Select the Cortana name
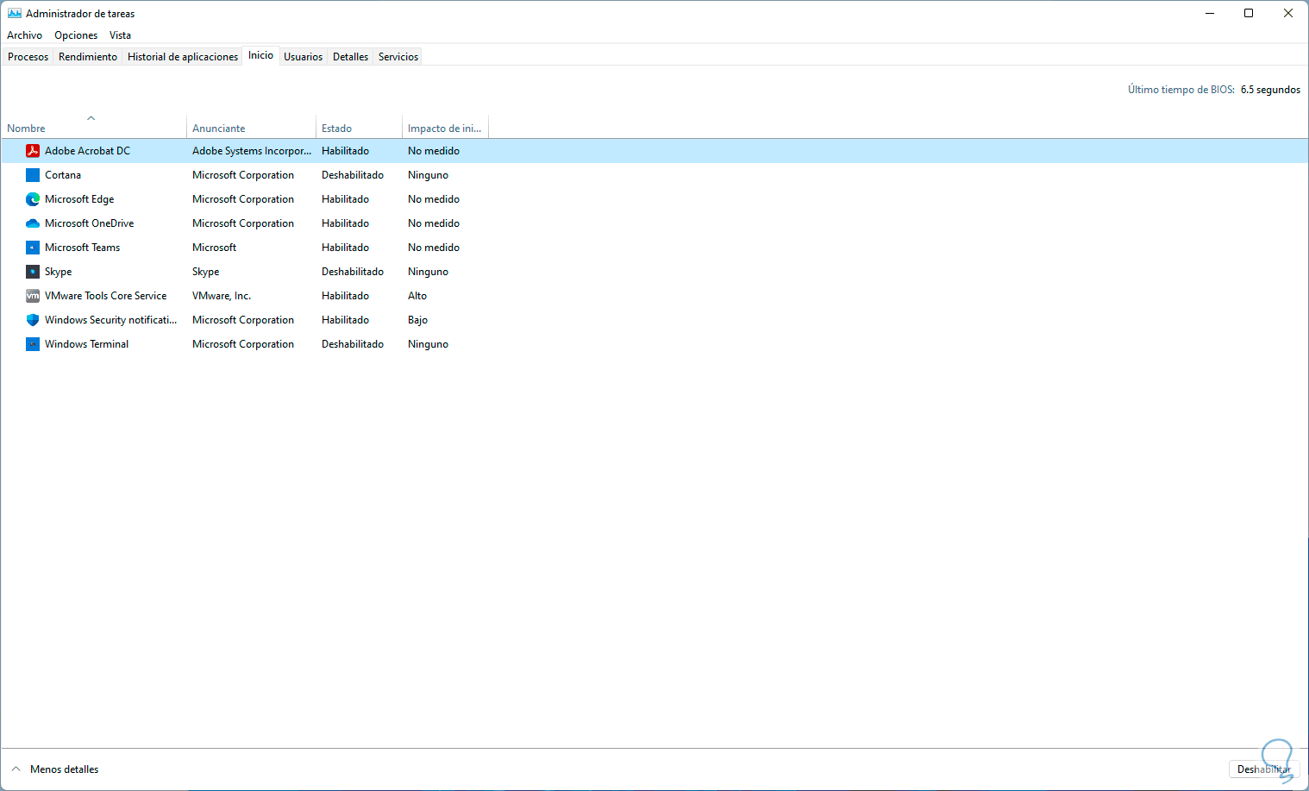 (63, 175)
